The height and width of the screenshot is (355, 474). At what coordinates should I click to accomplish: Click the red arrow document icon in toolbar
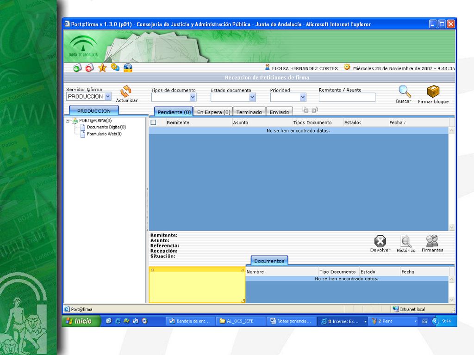pos(89,68)
